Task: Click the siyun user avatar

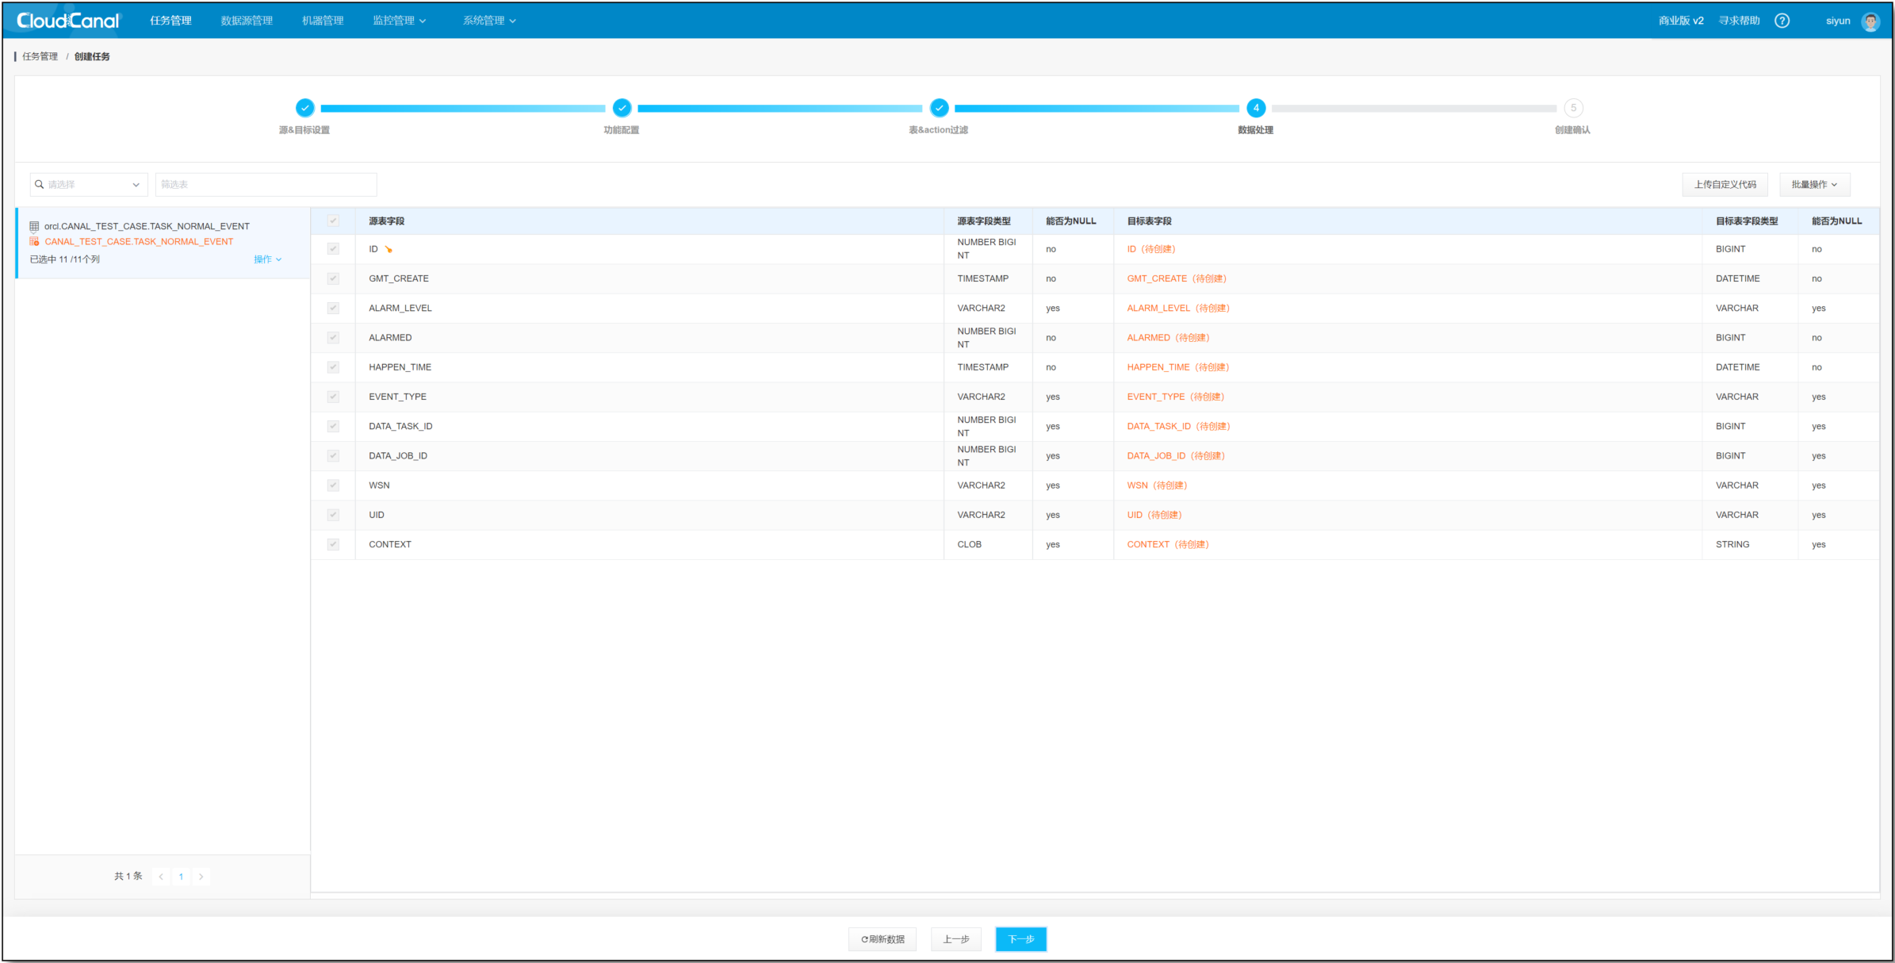Action: (1870, 21)
